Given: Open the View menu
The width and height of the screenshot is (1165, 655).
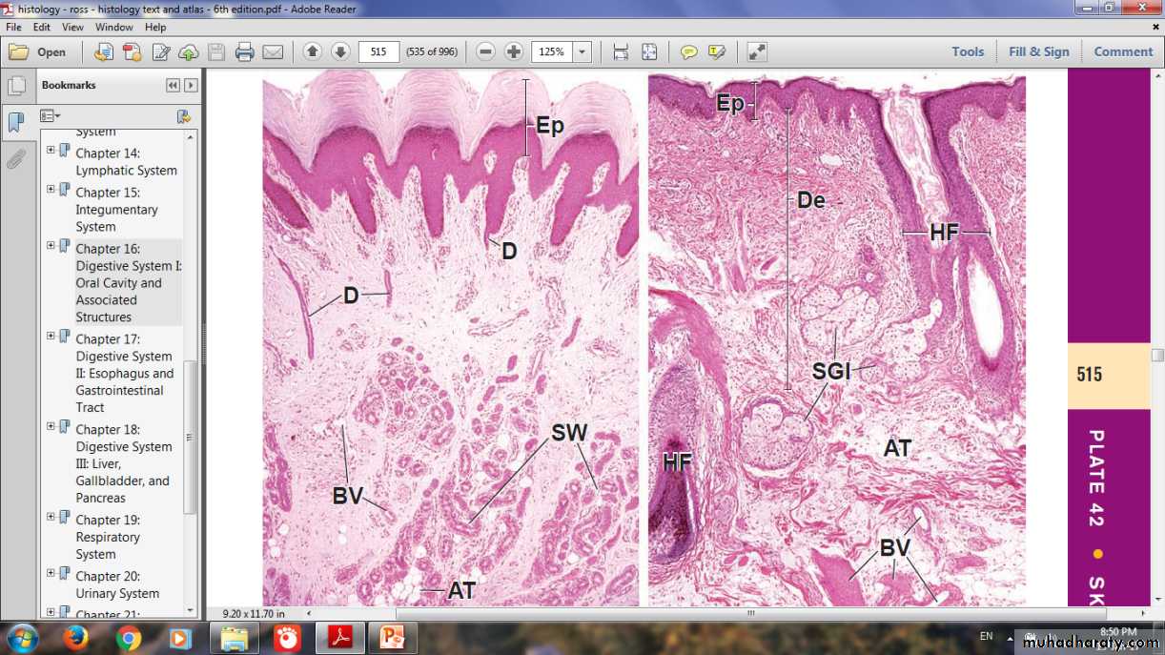Looking at the screenshot, I should (73, 28).
